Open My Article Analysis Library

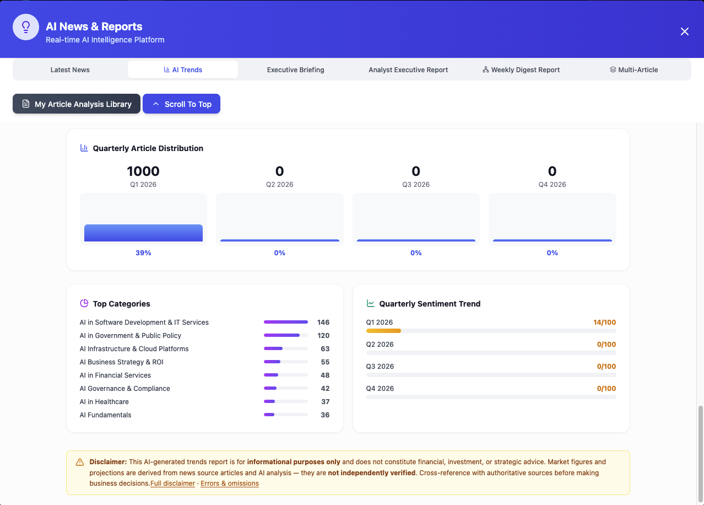[77, 104]
